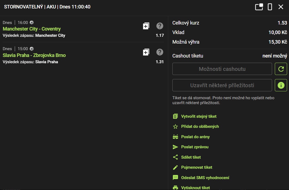Copy the Slavia Praha - Zbrojovka Brno bet
The image size is (289, 190).
point(146,52)
